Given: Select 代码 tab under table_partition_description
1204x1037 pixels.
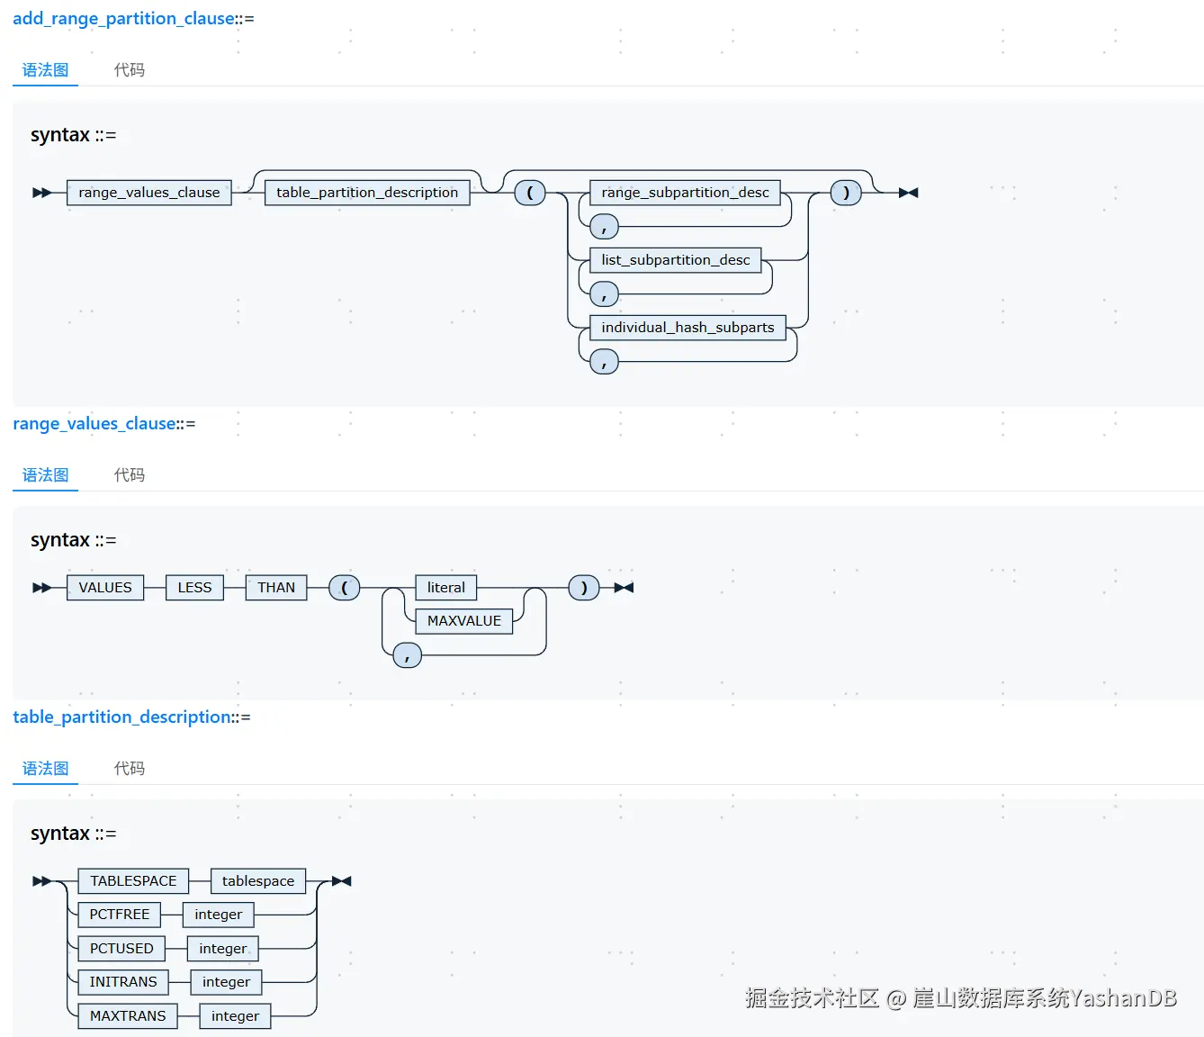Looking at the screenshot, I should click(x=129, y=768).
